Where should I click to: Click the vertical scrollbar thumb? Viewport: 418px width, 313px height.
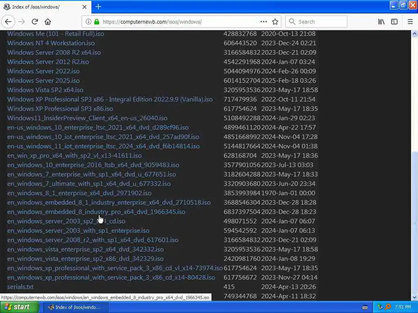(x=414, y=222)
